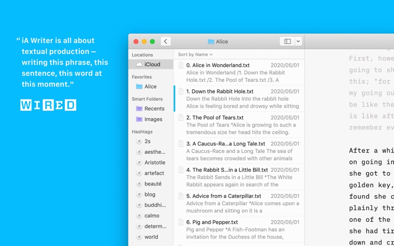The image size is (394, 246).
Task: Open 6. Pig and Pepper.txt
Action: (x=239, y=229)
